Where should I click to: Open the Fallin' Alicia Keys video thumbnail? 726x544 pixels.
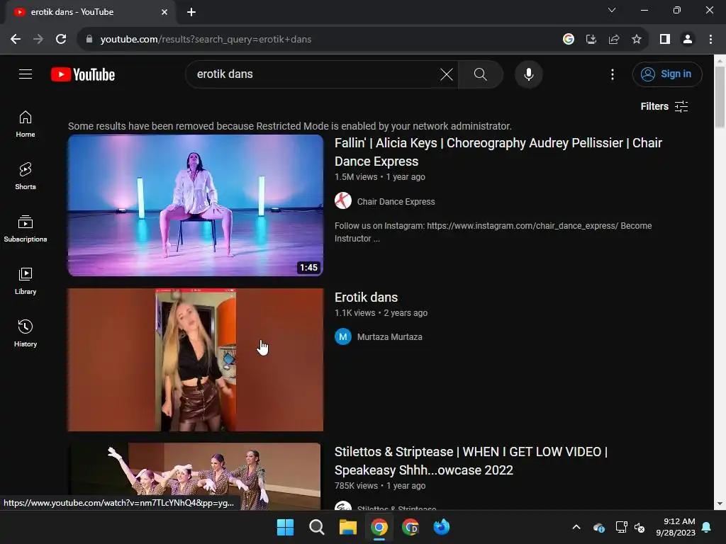[196, 205]
